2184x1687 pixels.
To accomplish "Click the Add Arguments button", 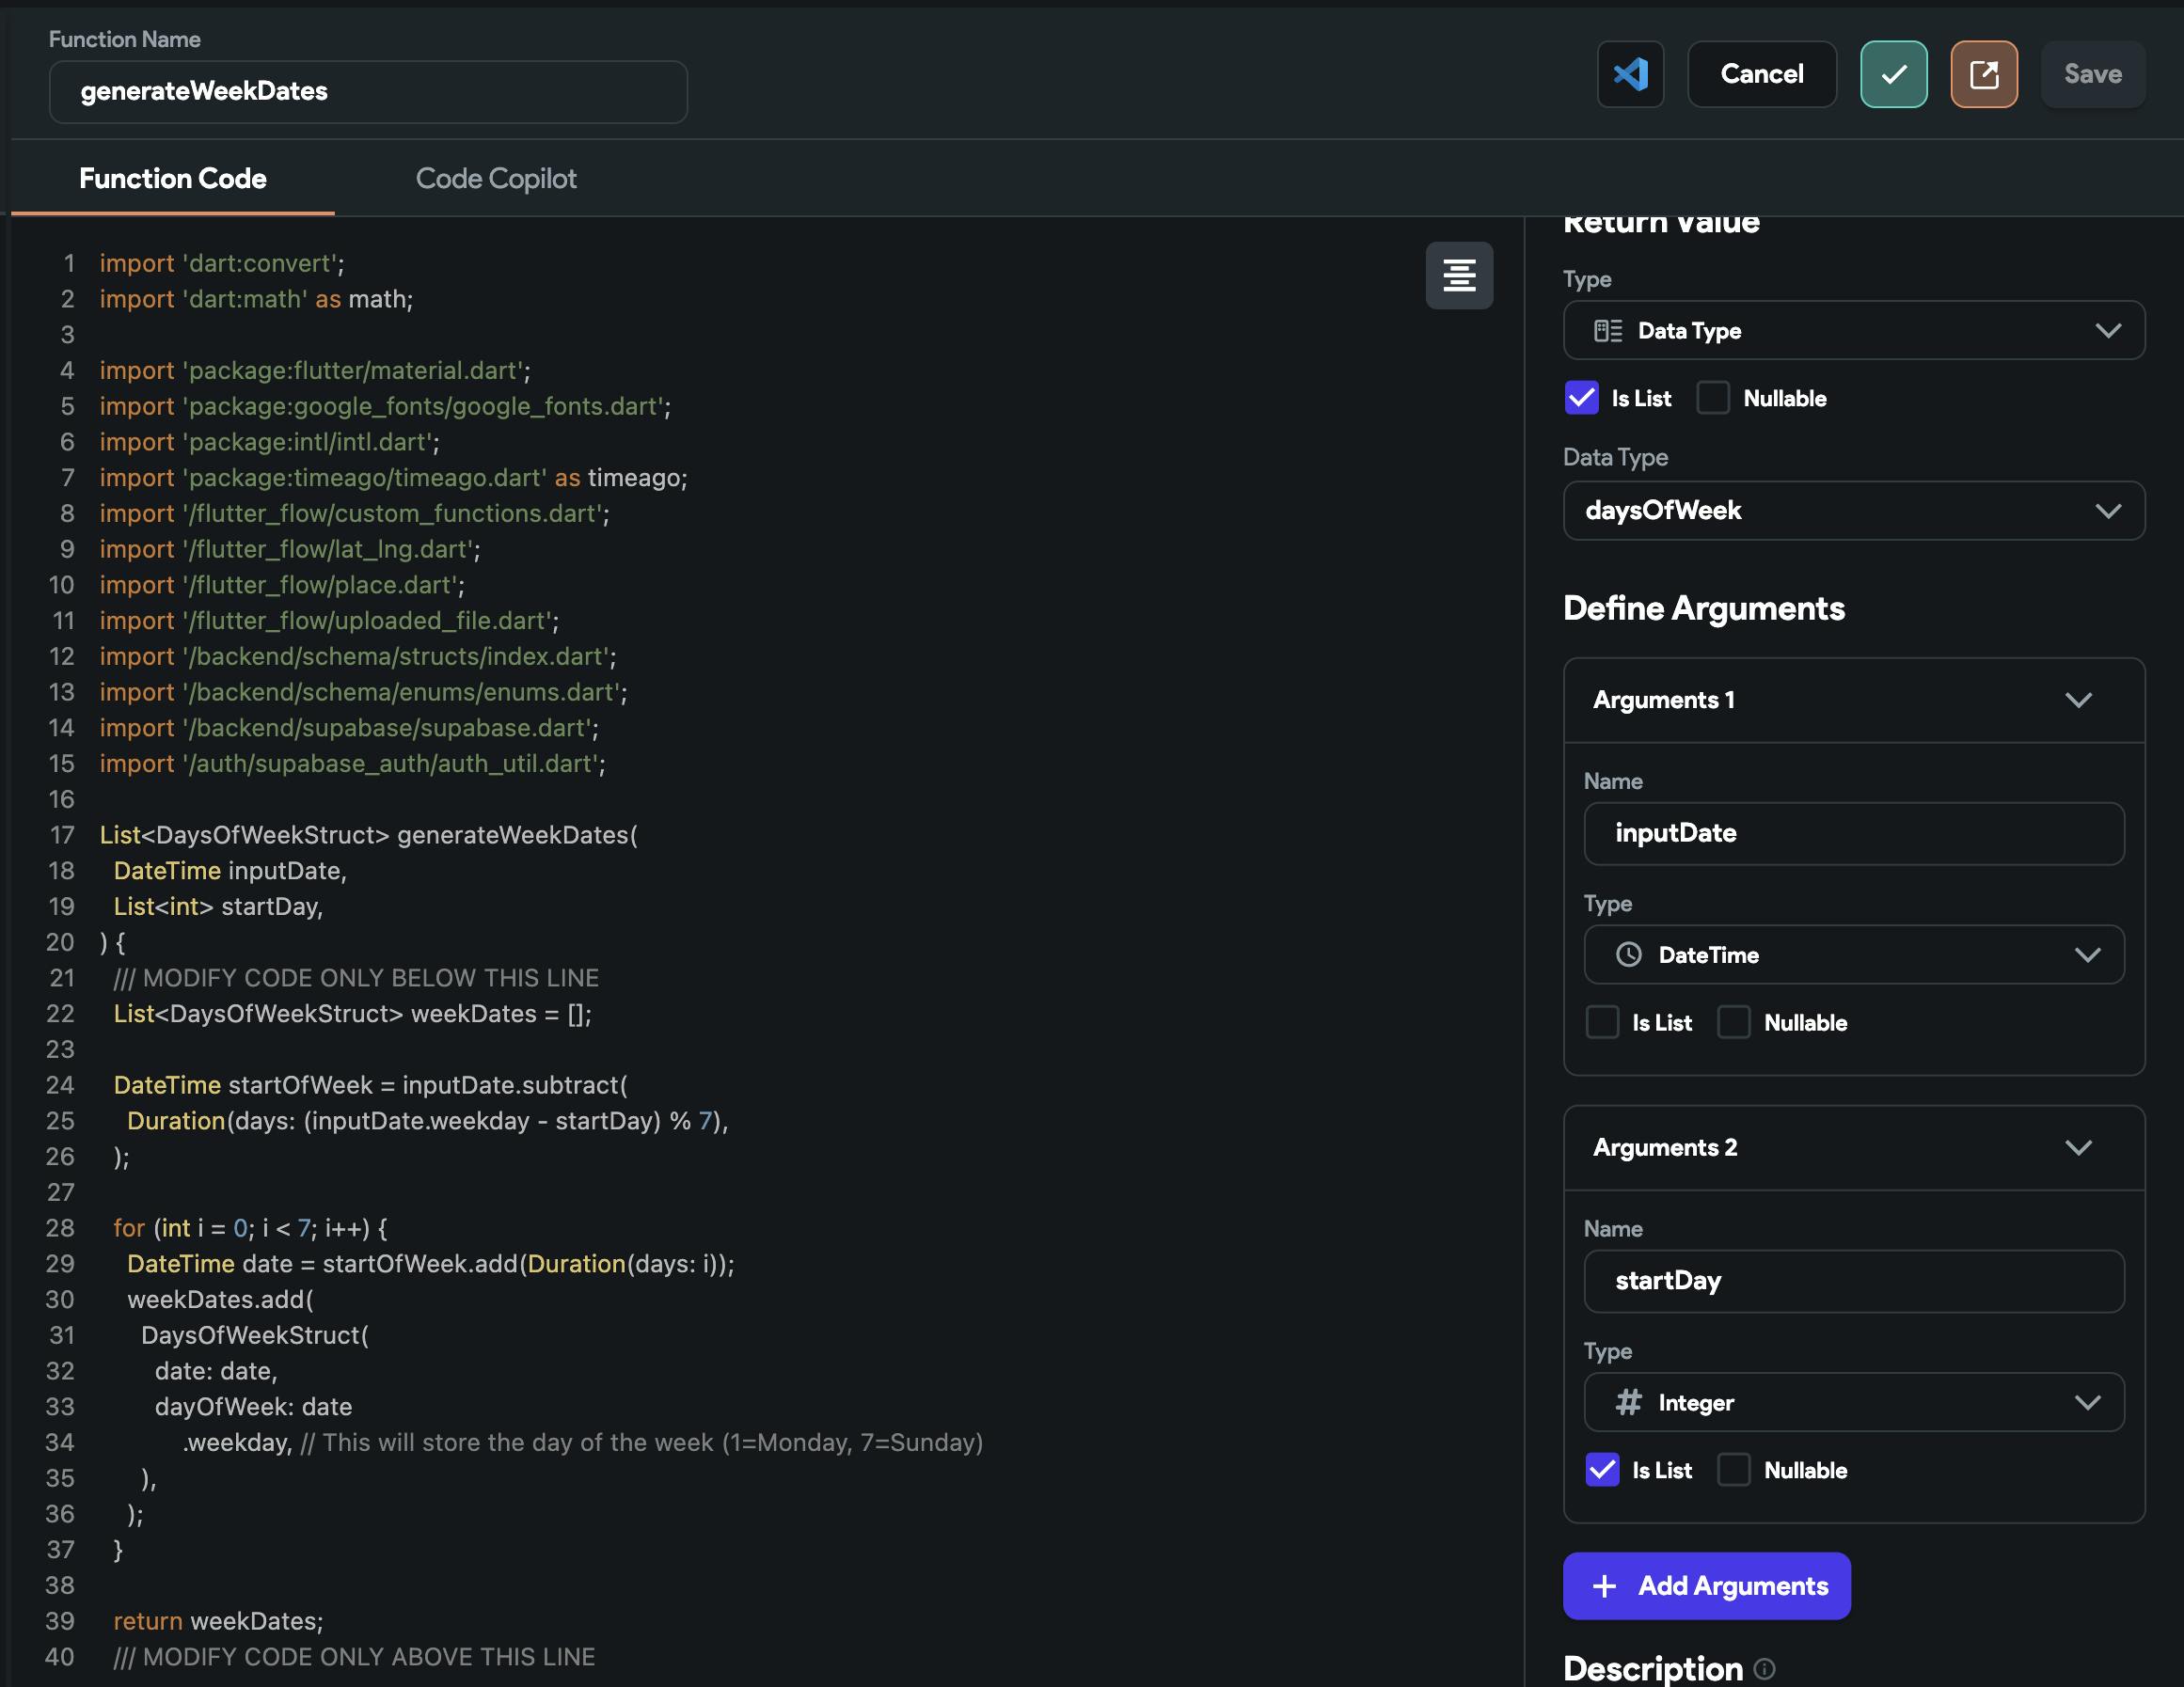I will pos(1706,1585).
